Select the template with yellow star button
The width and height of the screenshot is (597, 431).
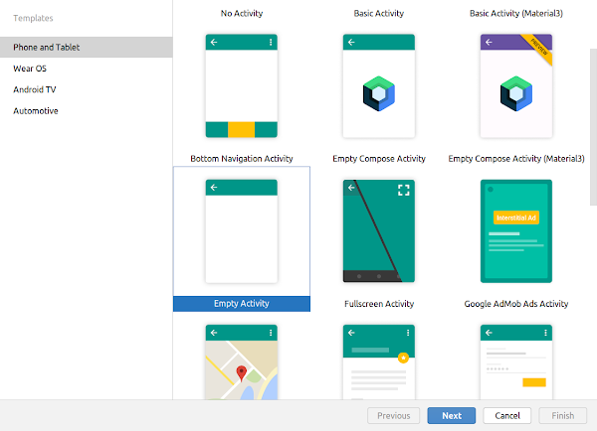(379, 361)
